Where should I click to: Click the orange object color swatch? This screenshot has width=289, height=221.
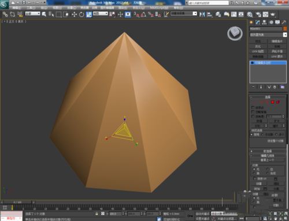(x=285, y=29)
